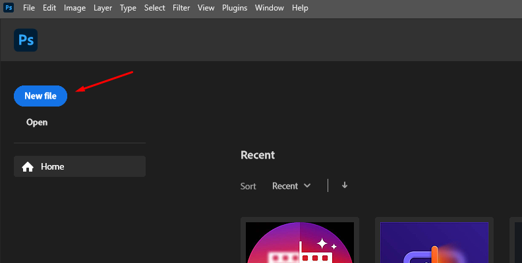Open the Help menu
522x263 pixels.
click(x=300, y=8)
